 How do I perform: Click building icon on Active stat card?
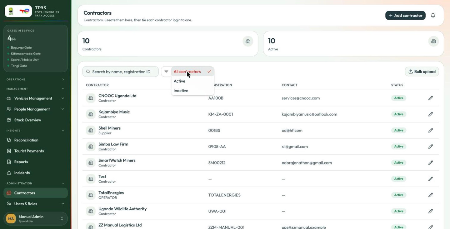click(433, 41)
